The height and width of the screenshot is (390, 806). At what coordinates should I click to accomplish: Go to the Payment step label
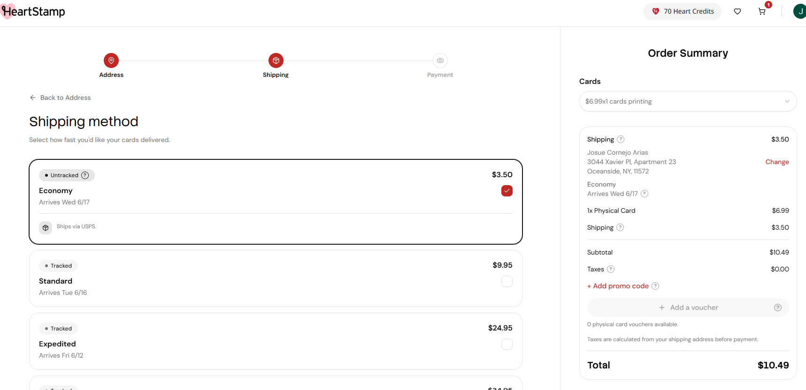440,75
